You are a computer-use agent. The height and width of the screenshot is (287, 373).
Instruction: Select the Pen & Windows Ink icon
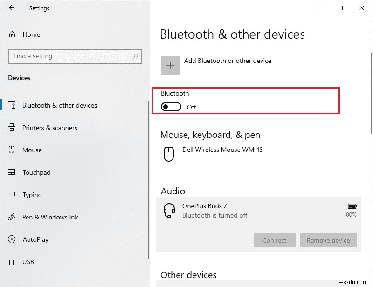coord(12,217)
